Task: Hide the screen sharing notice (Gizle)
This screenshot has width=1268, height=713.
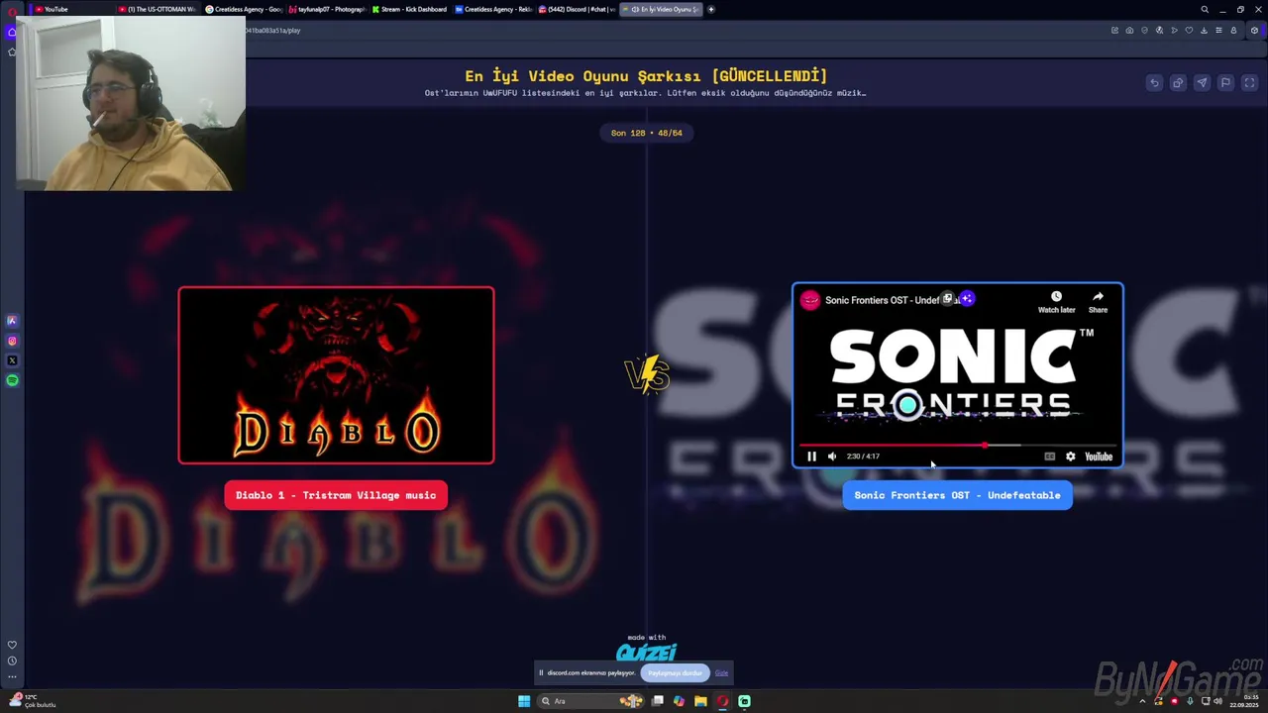Action: click(x=721, y=673)
